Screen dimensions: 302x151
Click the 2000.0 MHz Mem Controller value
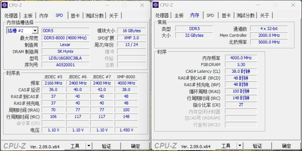click(x=269, y=35)
